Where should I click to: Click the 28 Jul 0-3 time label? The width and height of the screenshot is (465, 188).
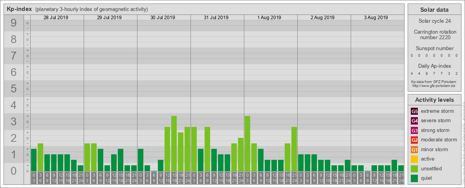pyautogui.click(x=34, y=178)
